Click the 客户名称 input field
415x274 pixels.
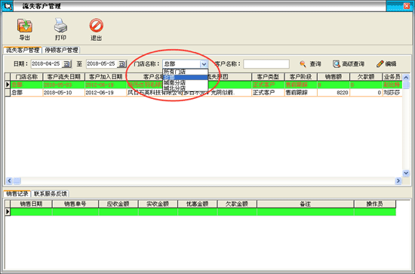coord(266,64)
